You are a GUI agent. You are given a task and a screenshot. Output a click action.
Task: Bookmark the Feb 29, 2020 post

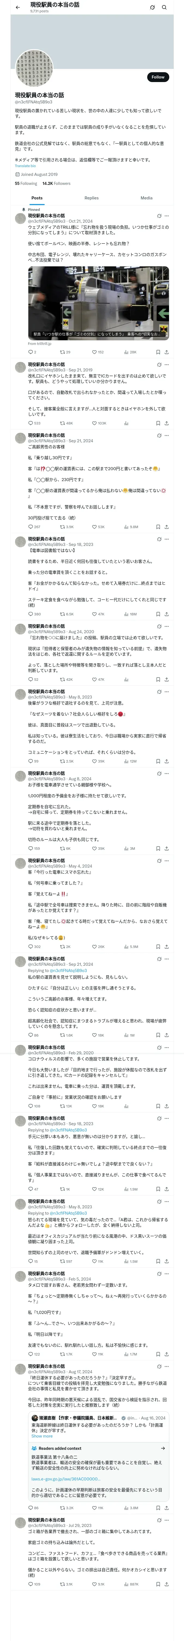click(157, 1106)
